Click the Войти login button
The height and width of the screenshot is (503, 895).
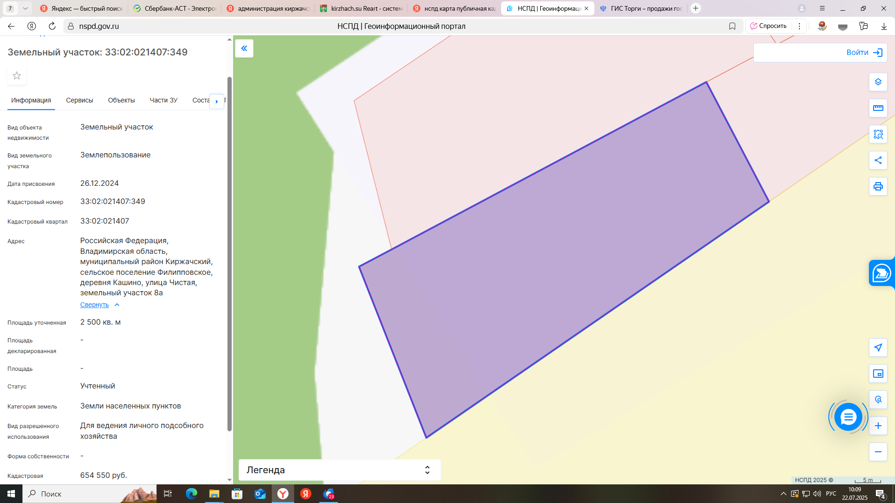coord(864,53)
